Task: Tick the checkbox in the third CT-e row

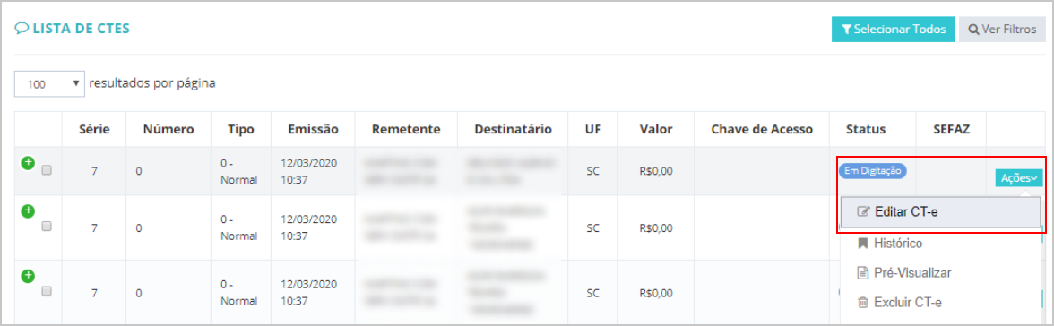Action: pyautogui.click(x=47, y=292)
